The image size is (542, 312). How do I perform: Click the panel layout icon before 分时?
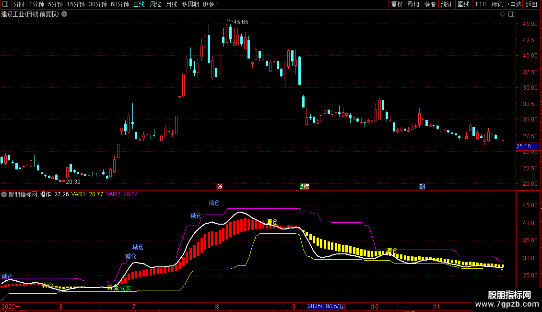[5, 4]
